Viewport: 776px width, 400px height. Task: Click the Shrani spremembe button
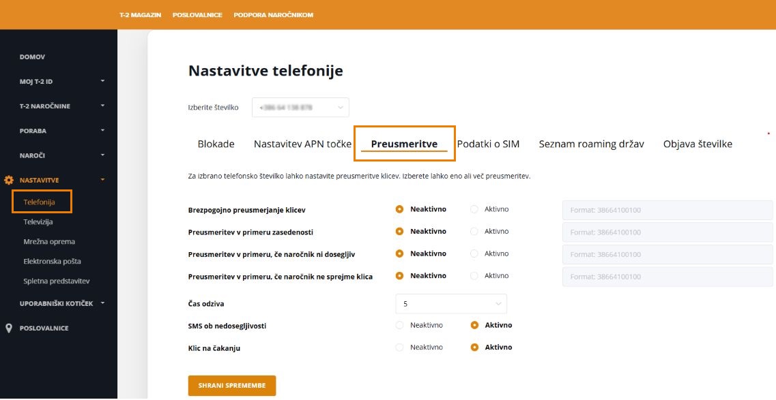point(232,385)
